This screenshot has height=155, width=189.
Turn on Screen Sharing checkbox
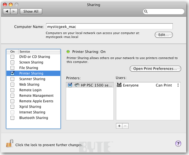click(13, 62)
